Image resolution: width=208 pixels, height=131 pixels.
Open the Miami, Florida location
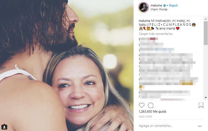[159, 9]
